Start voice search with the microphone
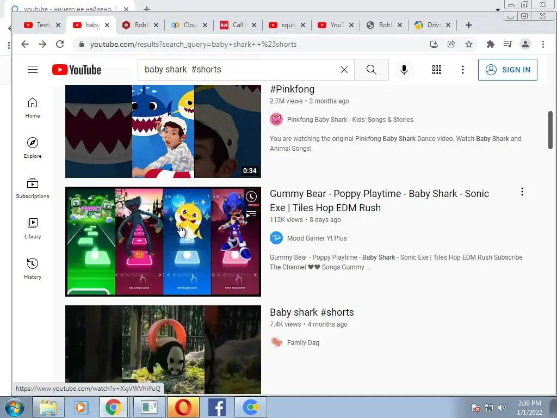 click(x=404, y=70)
